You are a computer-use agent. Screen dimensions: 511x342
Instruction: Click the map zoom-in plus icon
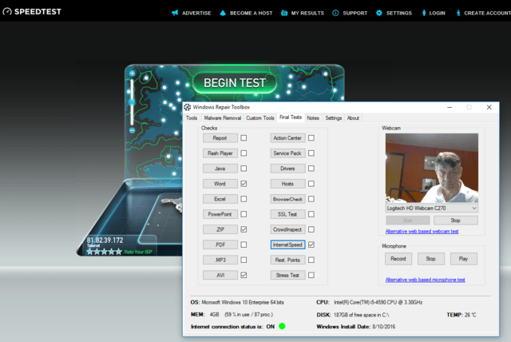coord(132,73)
